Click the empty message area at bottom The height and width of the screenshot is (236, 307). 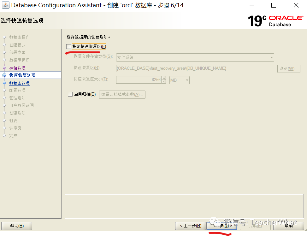[x=184, y=206]
